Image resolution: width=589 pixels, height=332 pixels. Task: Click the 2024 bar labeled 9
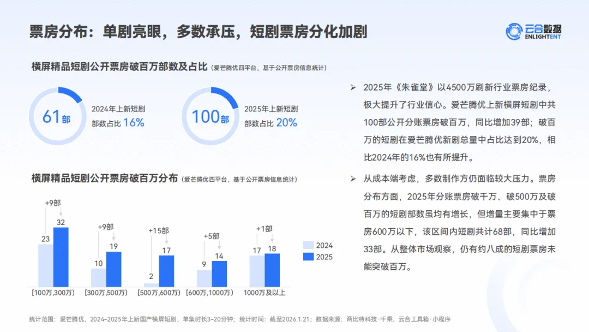[205, 278]
